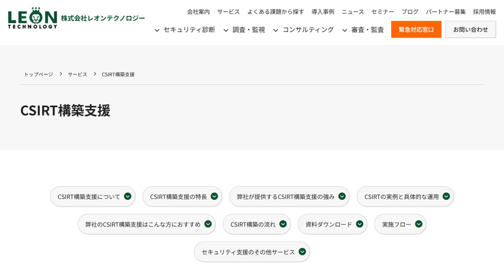Click the chevron on セキュリティ支援のその他サービス pill
The height and width of the screenshot is (266, 504).
[x=302, y=252]
